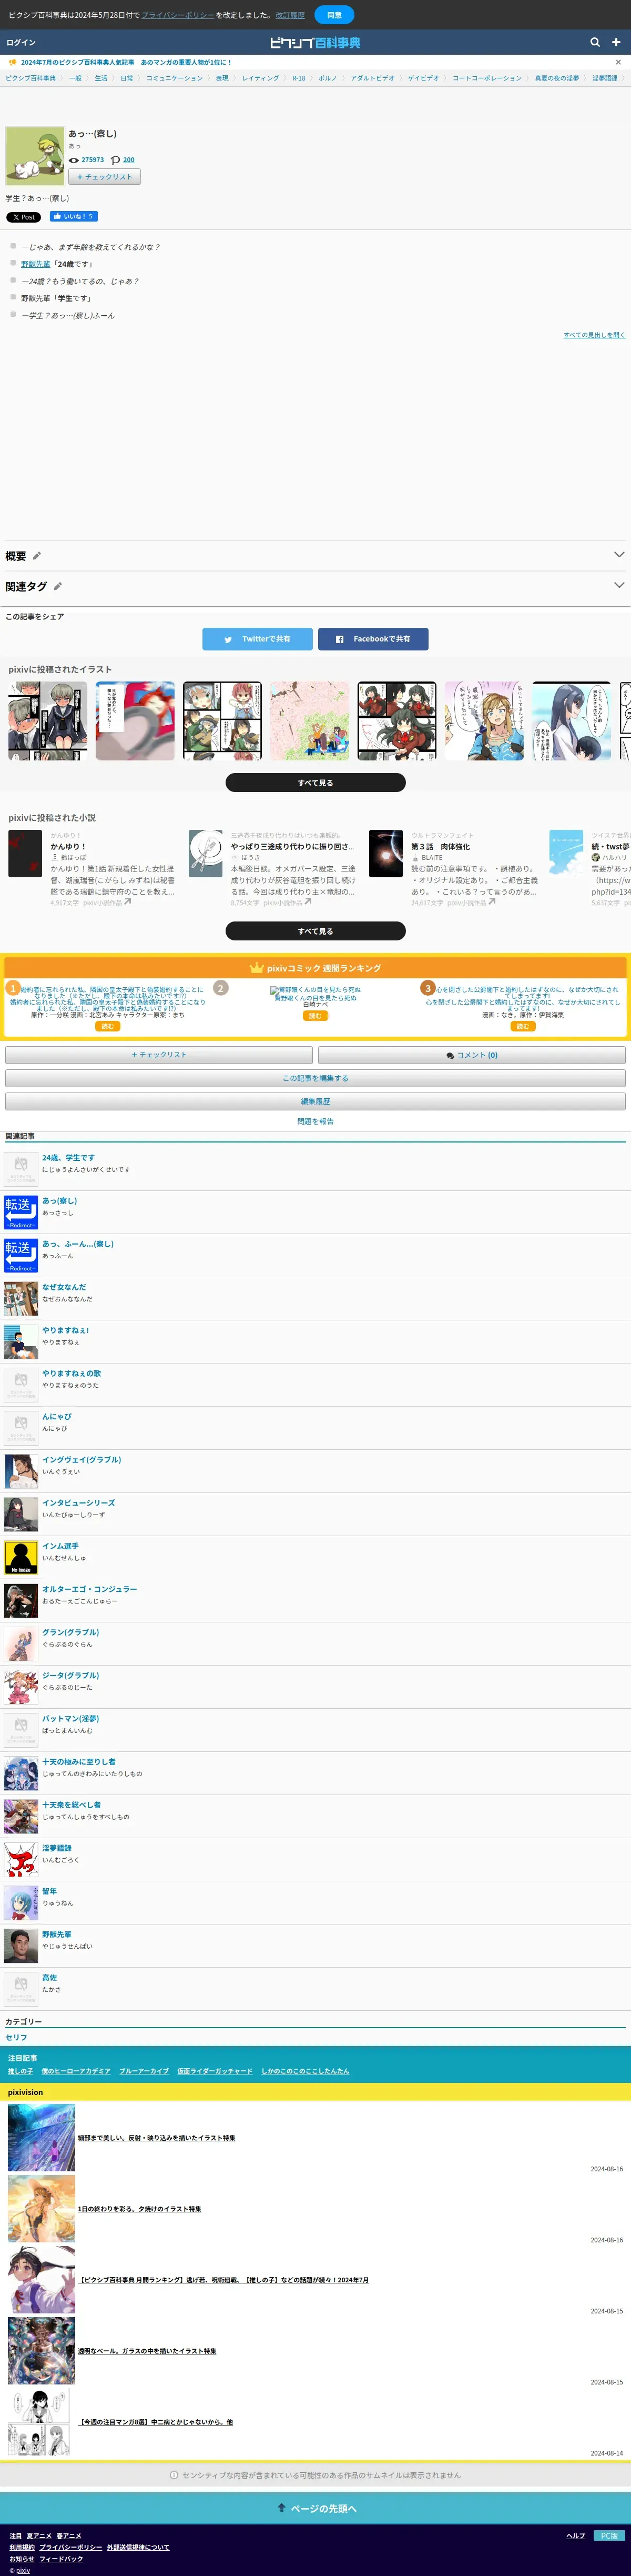Image resolution: width=631 pixels, height=2576 pixels.
Task: Click thumbnail icon for 十天の極みに至りし者
Action: [21, 1773]
